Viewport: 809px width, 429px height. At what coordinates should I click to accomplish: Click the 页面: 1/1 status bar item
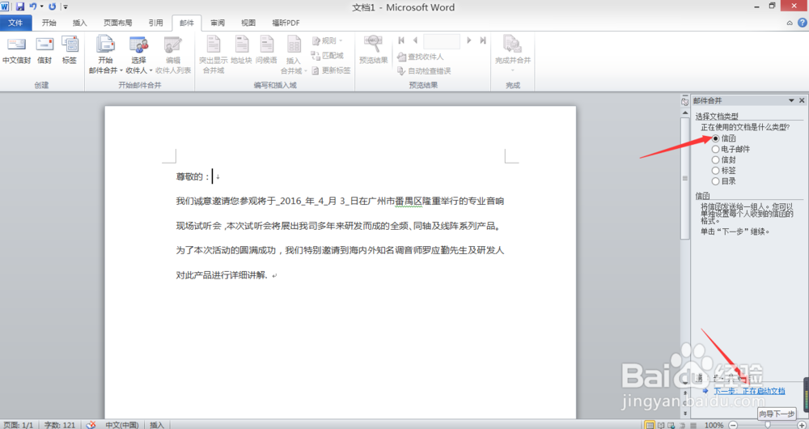pyautogui.click(x=18, y=425)
